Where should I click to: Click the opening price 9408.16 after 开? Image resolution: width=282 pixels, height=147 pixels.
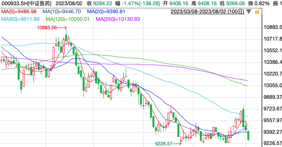point(179,4)
